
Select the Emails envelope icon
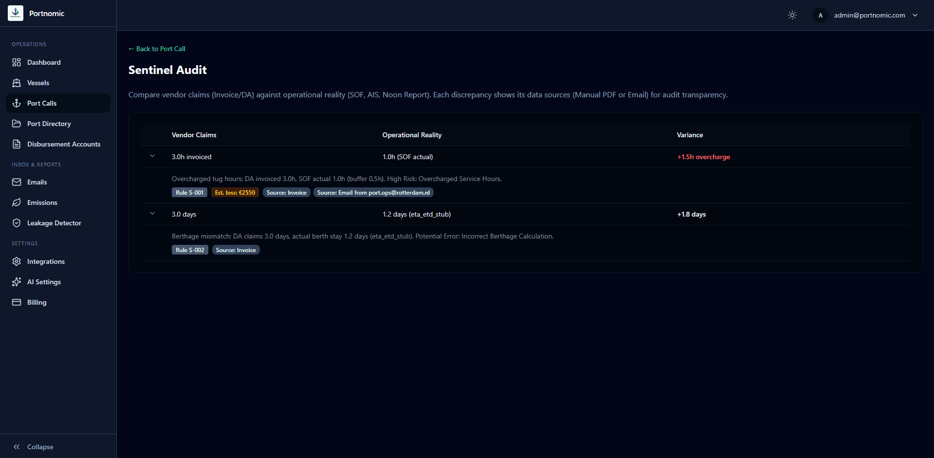click(17, 182)
